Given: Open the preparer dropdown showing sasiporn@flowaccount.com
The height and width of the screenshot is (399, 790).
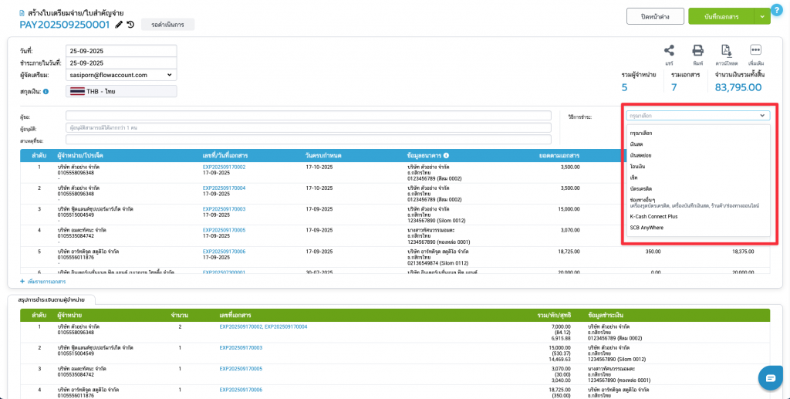Looking at the screenshot, I should [121, 75].
